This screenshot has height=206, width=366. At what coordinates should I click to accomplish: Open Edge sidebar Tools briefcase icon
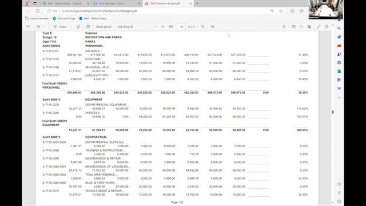pos(339,46)
